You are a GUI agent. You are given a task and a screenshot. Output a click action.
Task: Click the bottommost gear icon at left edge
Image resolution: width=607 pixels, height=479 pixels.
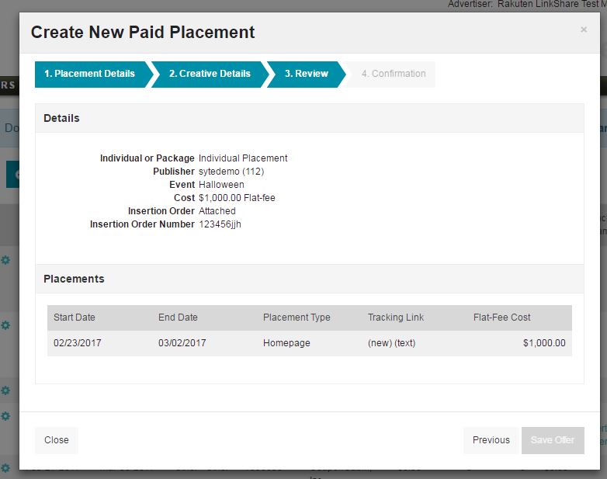(5, 468)
